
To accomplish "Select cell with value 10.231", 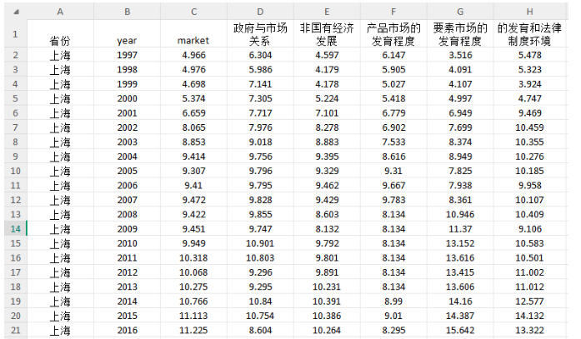I will pyautogui.click(x=328, y=287).
